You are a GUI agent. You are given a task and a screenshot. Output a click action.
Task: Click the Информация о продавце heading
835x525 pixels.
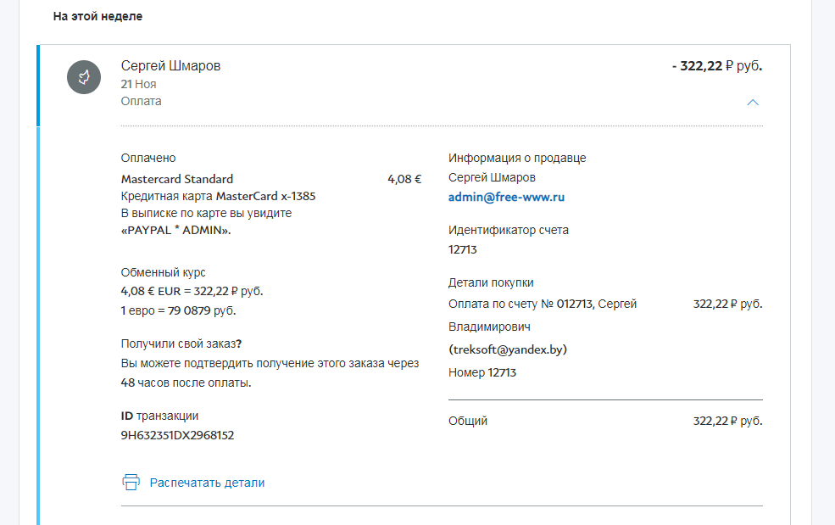517,158
